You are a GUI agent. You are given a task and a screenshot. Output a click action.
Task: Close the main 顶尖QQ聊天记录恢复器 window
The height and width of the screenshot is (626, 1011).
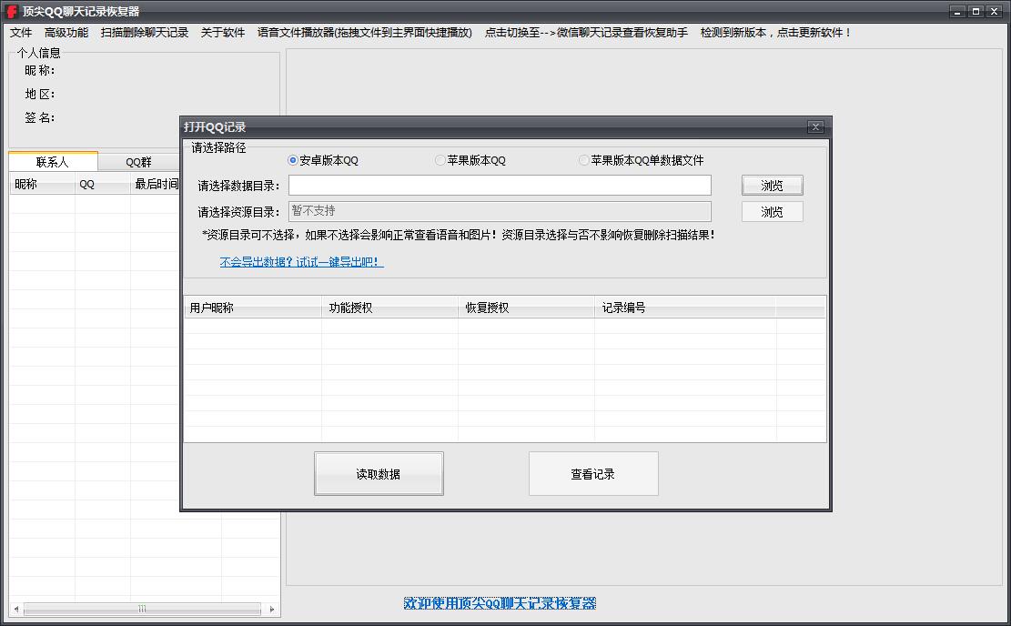point(994,11)
